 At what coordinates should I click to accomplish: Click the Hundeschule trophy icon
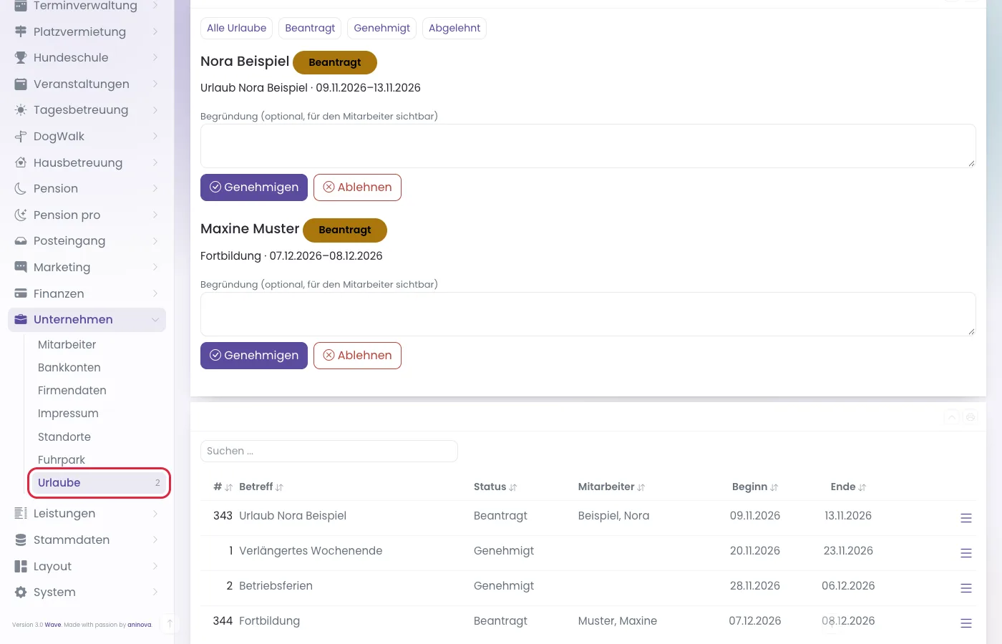click(x=21, y=58)
